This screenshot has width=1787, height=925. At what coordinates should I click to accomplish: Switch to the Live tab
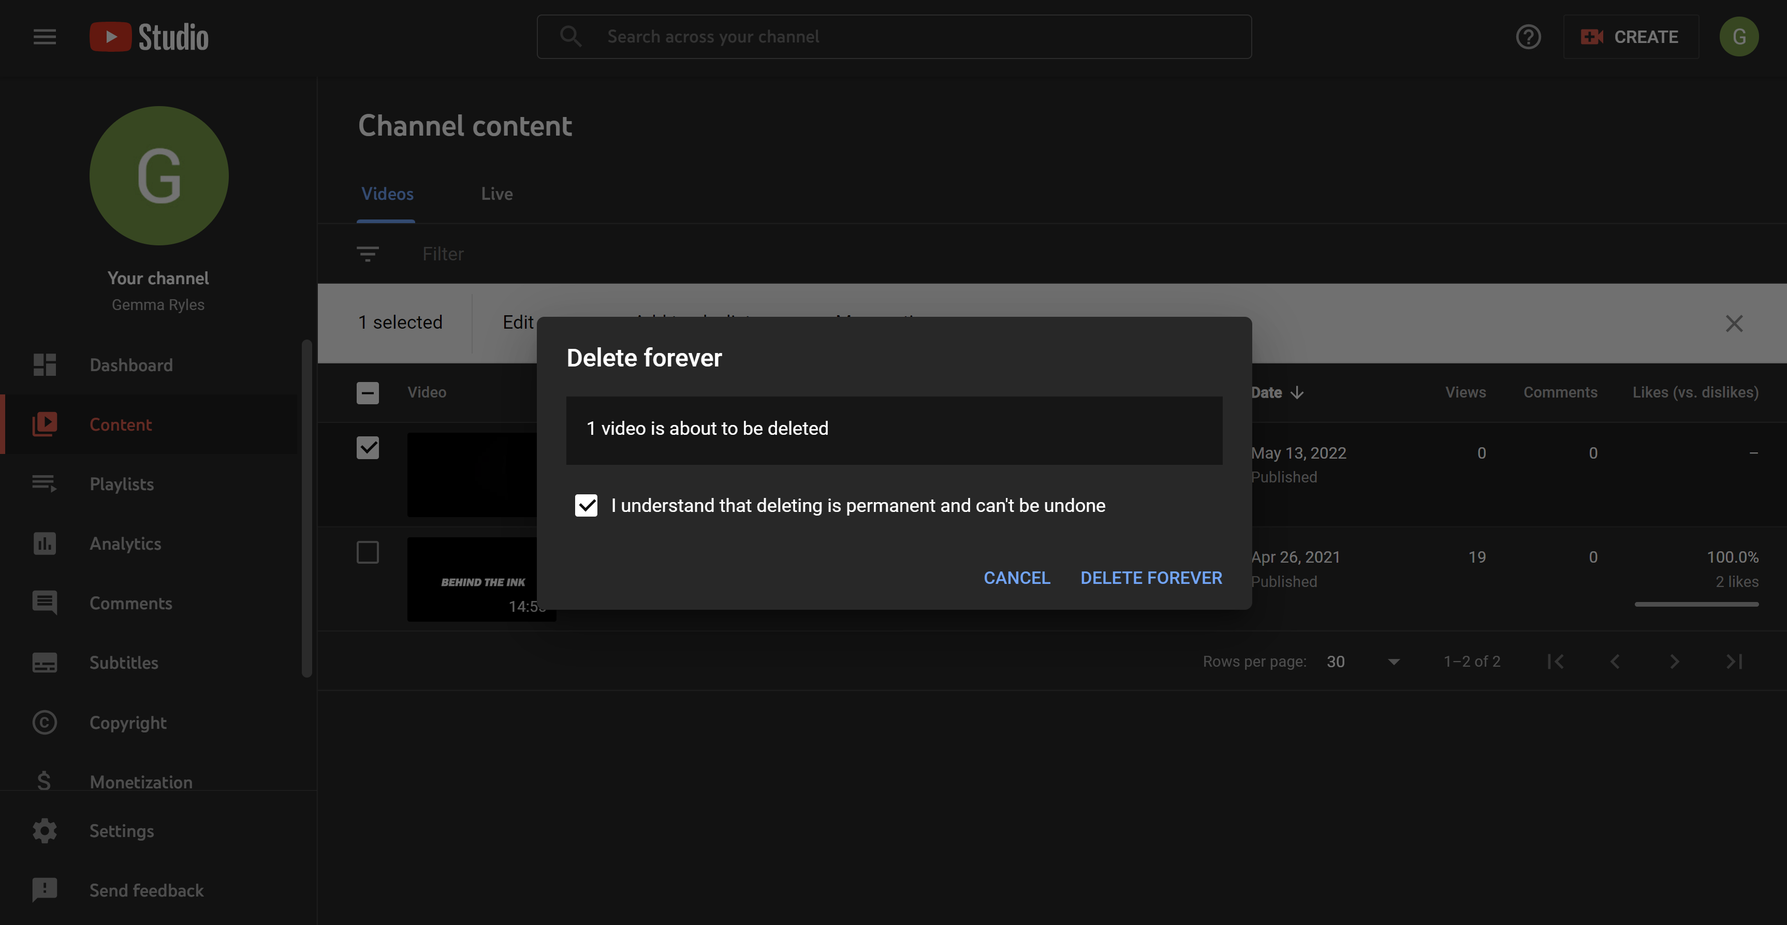coord(496,194)
